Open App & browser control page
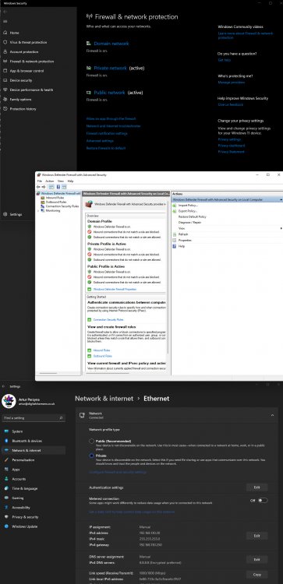Image resolution: width=283 pixels, height=584 pixels. [27, 71]
